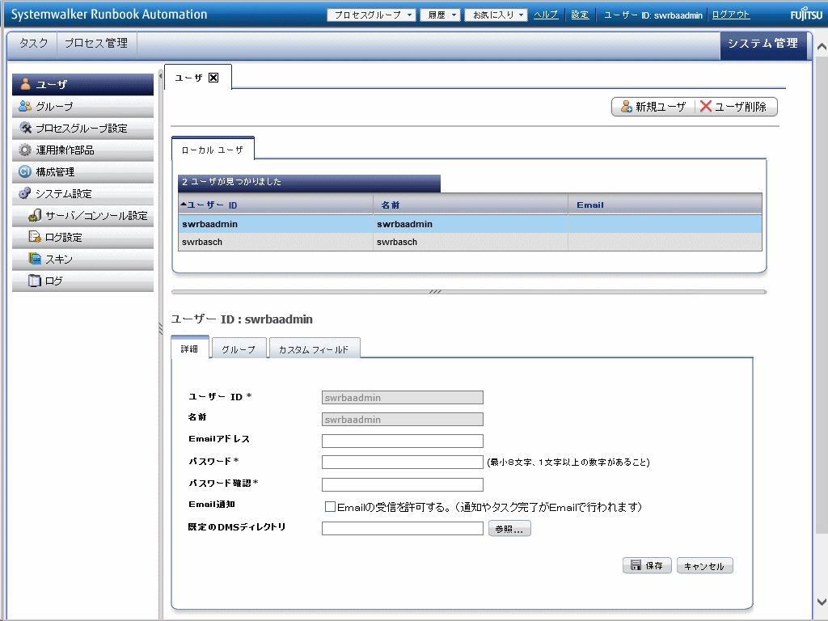This screenshot has height=621, width=828.
Task: Switch to the タスク tab
Action: [33, 44]
